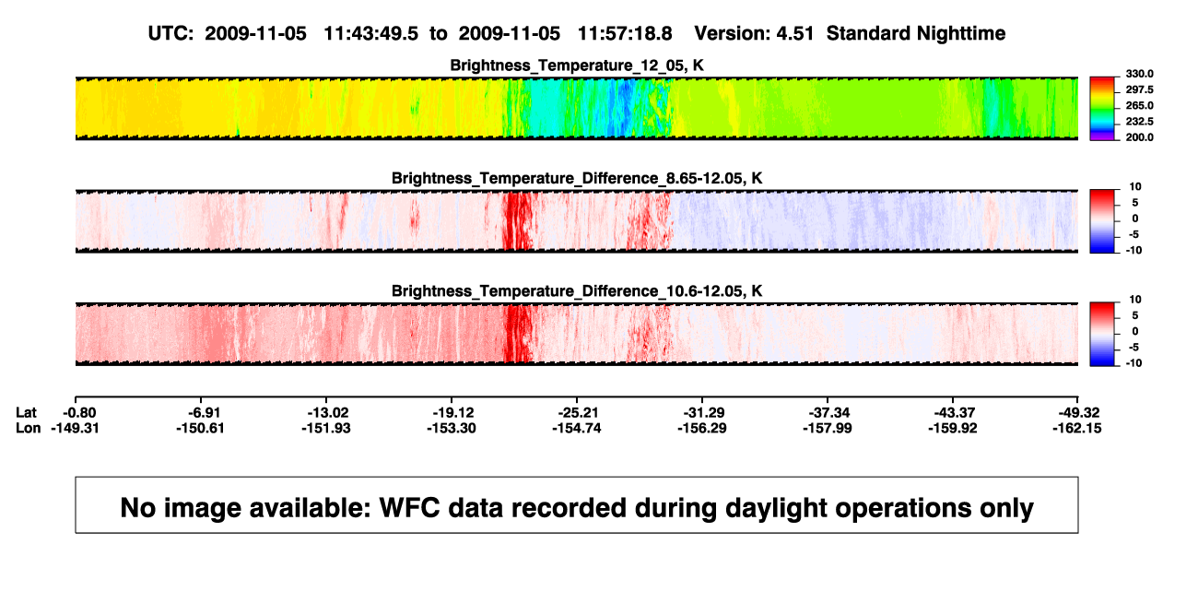Click the longitude value -151.93

[x=325, y=428]
